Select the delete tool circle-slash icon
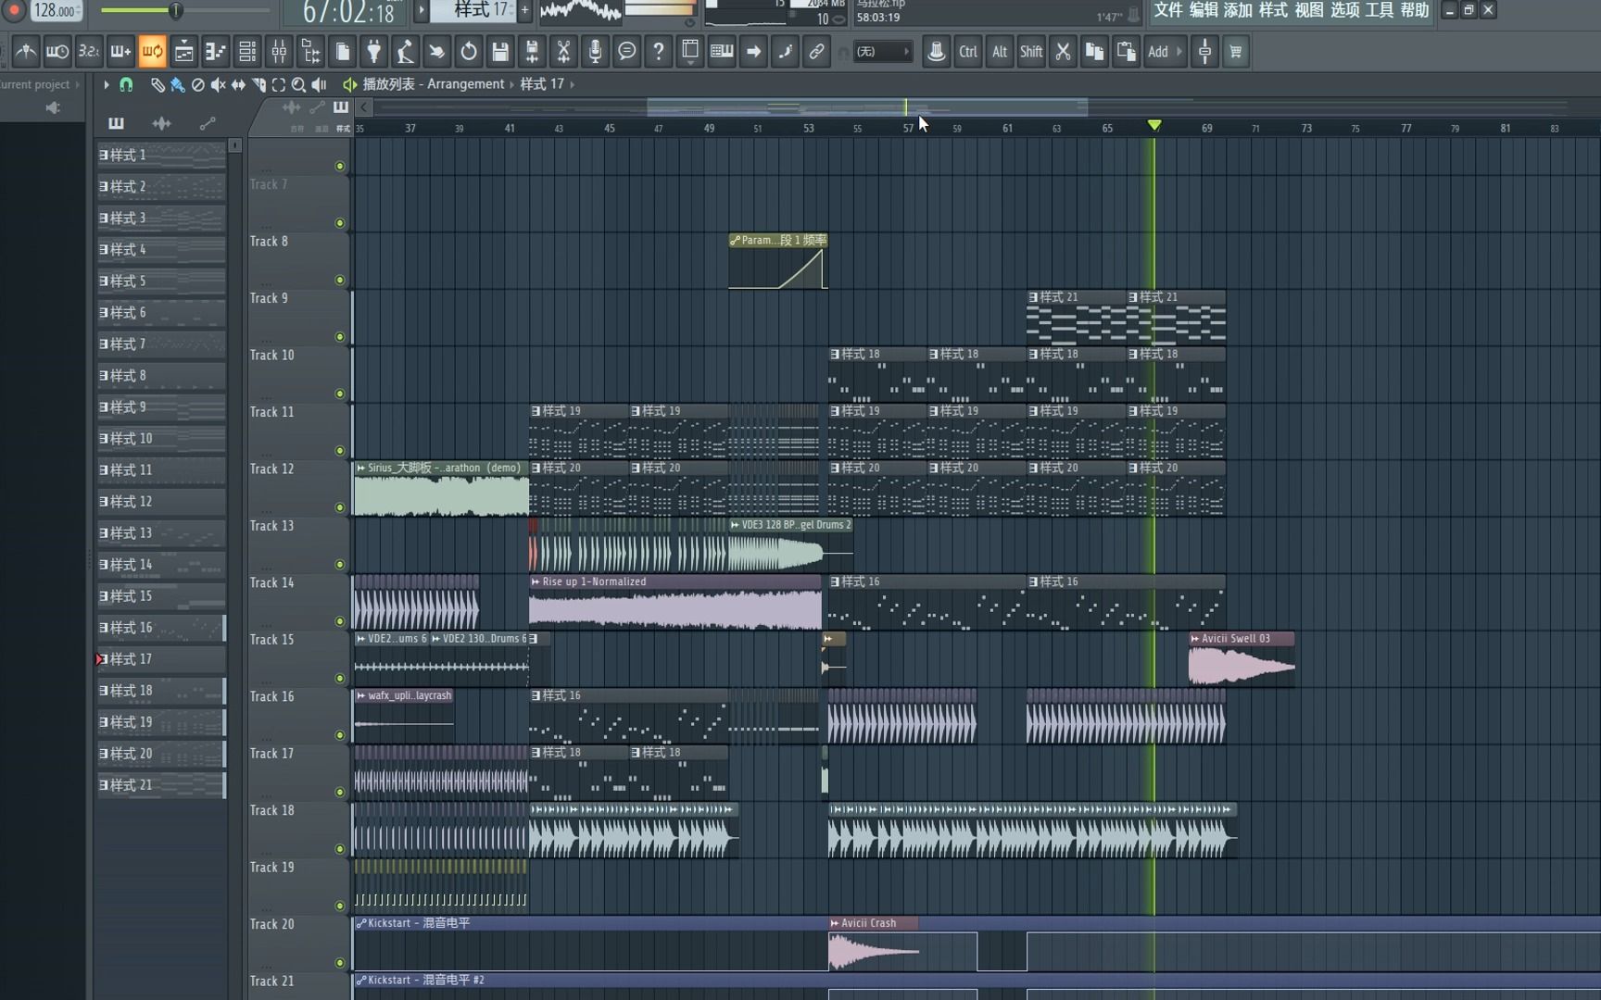The height and width of the screenshot is (1000, 1601). click(197, 85)
